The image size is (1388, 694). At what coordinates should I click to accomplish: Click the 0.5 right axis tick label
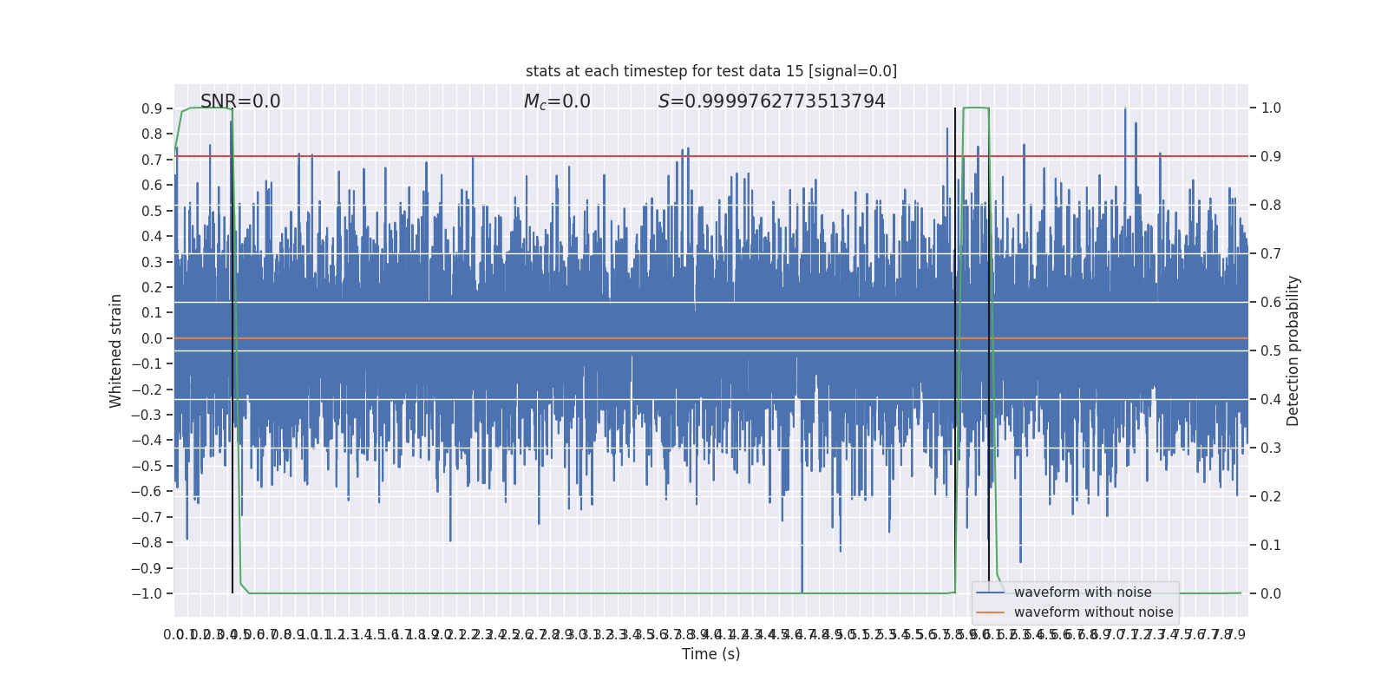pos(1271,350)
